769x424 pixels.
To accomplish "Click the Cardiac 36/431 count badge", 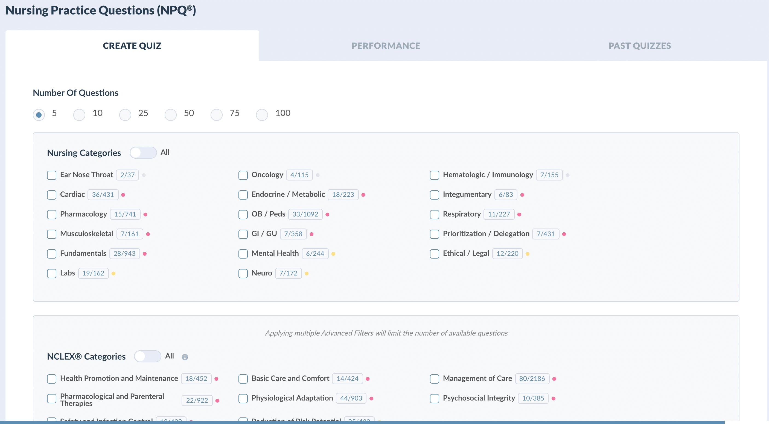I will click(103, 195).
